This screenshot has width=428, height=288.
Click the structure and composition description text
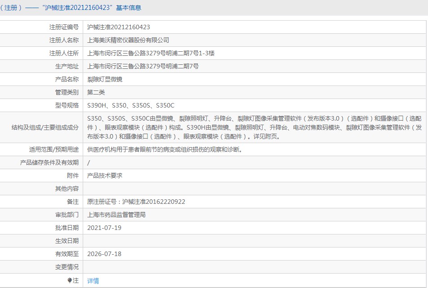254,127
